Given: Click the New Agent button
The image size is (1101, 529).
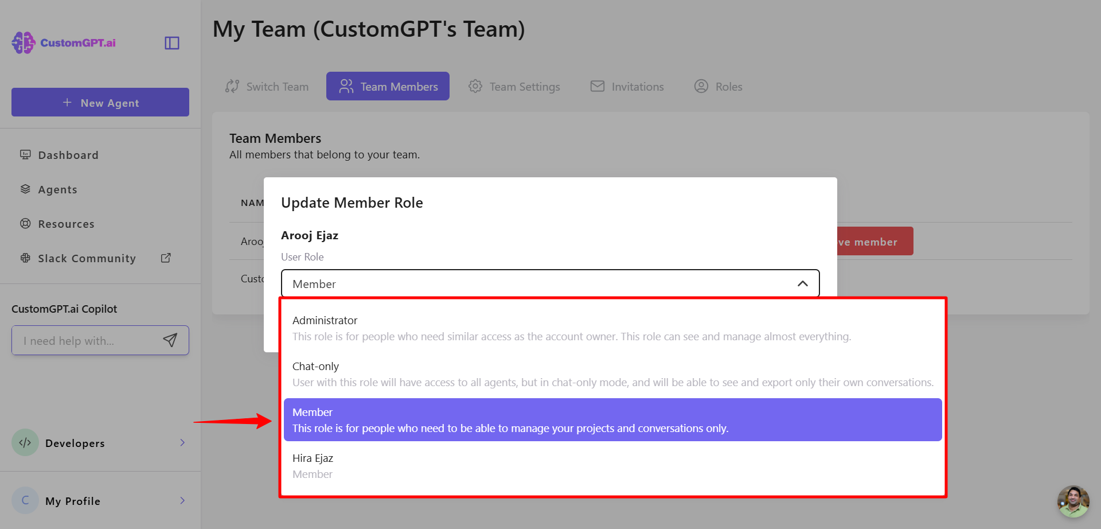Looking at the screenshot, I should pos(100,102).
